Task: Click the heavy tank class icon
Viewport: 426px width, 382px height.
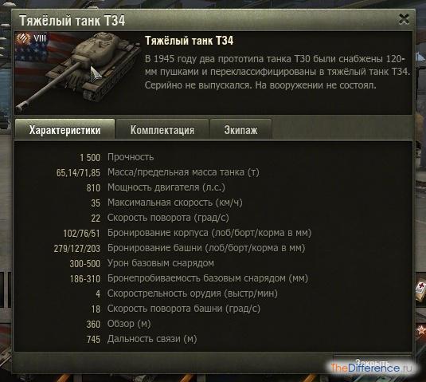Action: [23, 38]
